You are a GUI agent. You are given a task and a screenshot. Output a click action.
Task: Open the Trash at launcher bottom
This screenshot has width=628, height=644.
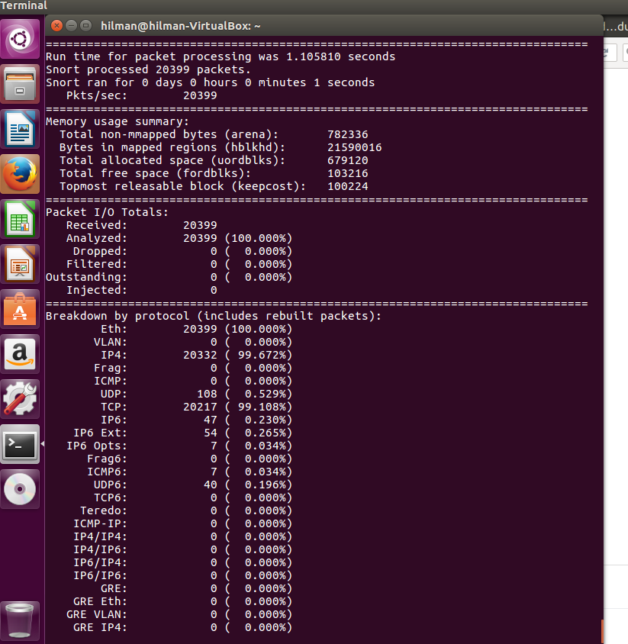[x=20, y=620]
